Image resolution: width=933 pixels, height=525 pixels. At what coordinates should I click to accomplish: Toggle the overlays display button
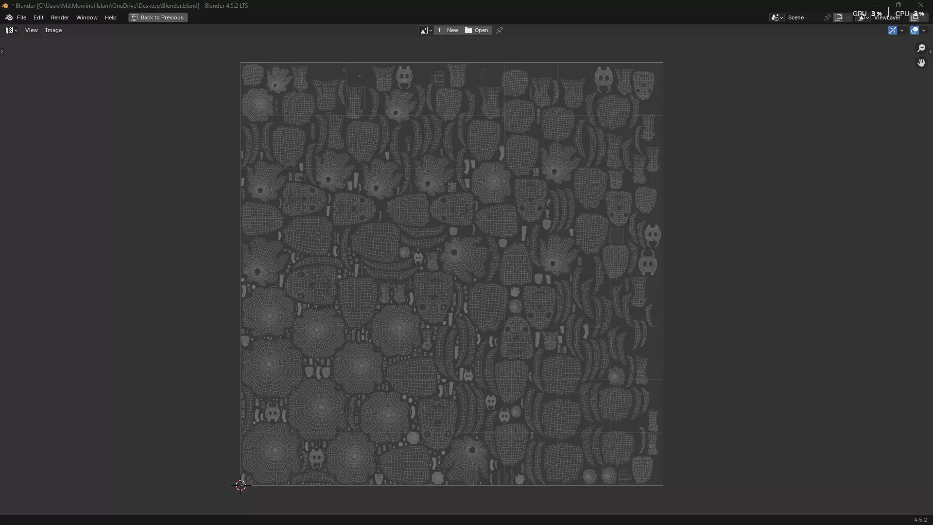(x=915, y=30)
